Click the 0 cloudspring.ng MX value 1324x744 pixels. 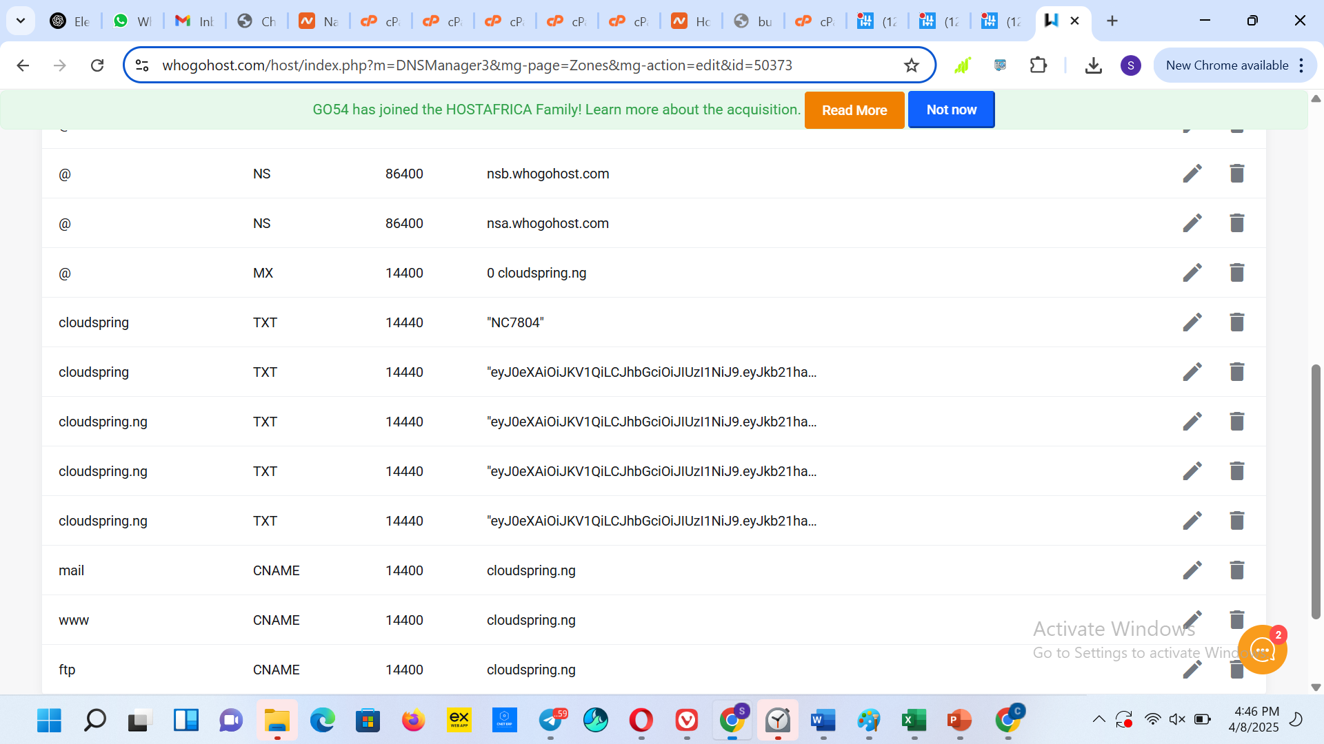[x=536, y=273]
